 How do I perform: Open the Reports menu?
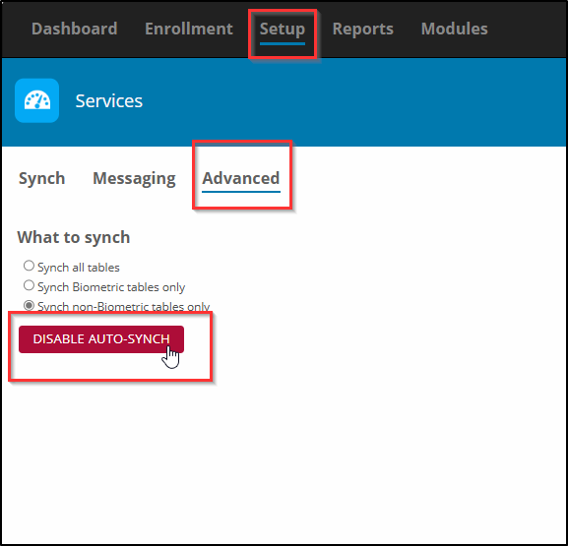(x=362, y=29)
